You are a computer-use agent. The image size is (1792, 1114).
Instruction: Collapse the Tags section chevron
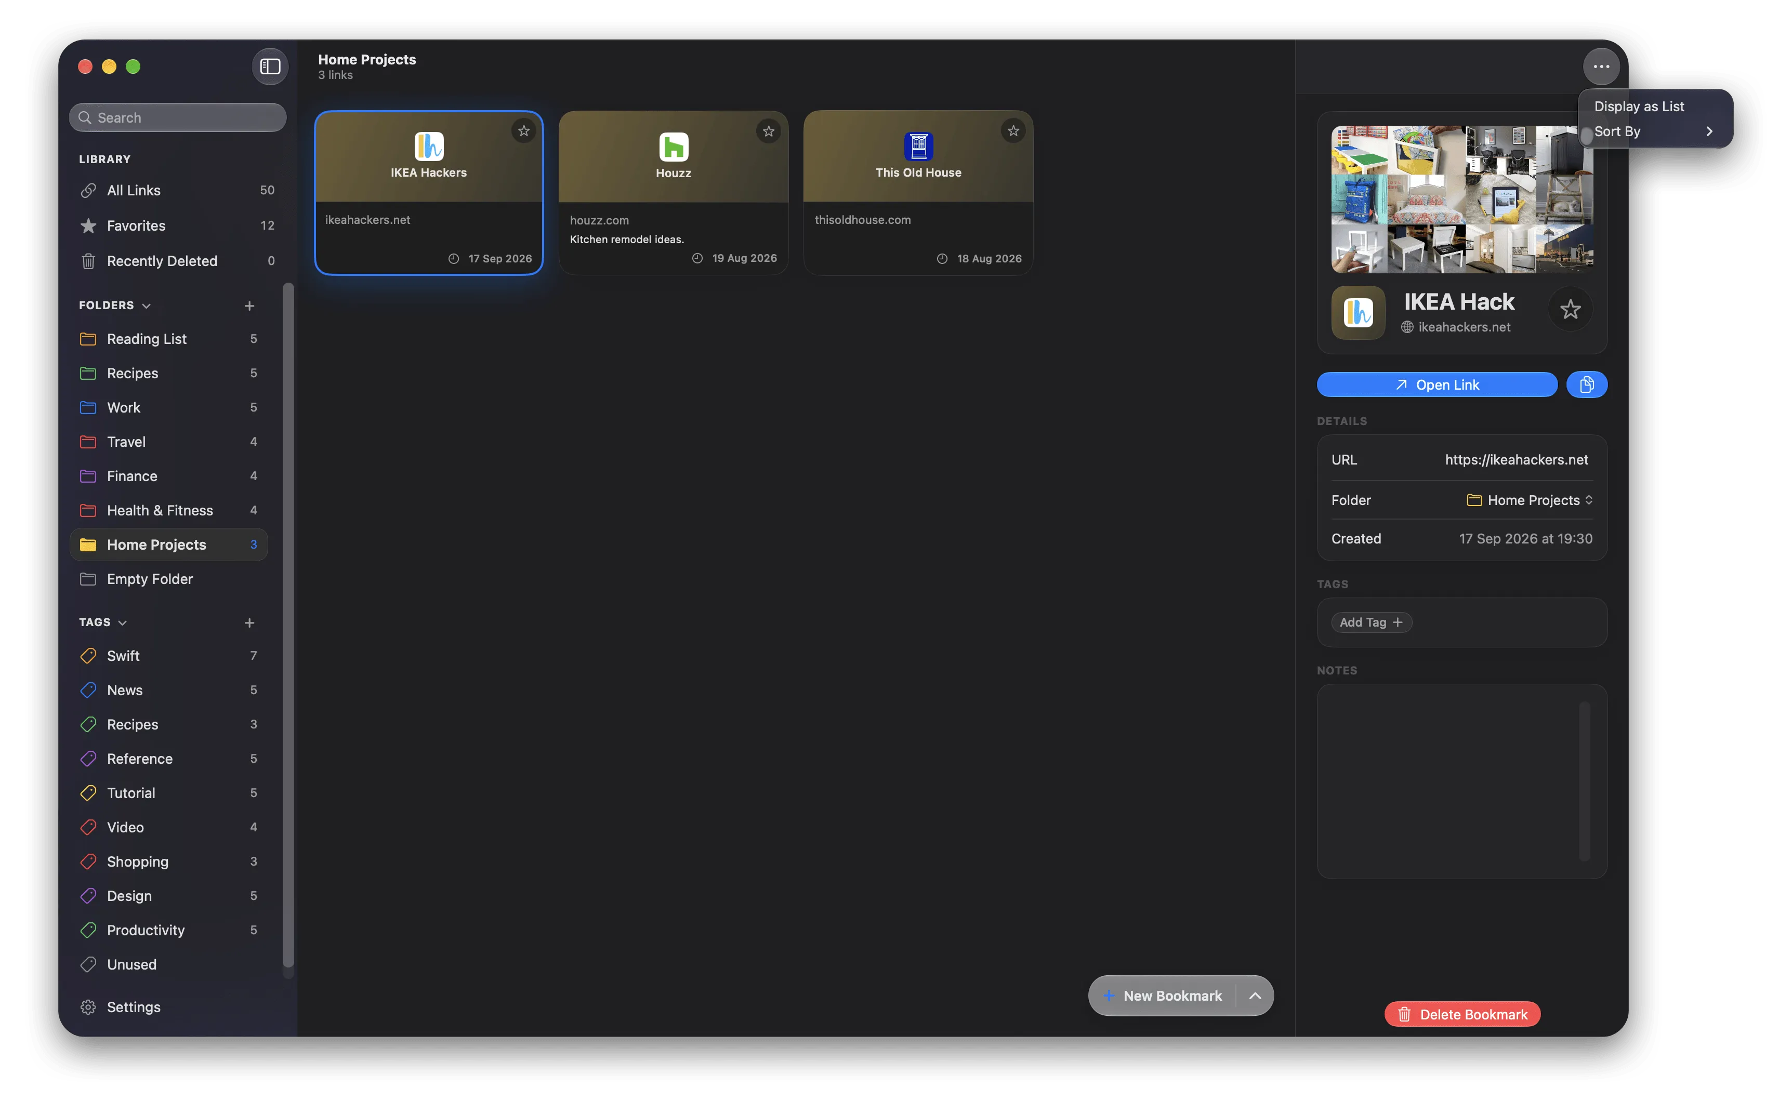tap(122, 622)
